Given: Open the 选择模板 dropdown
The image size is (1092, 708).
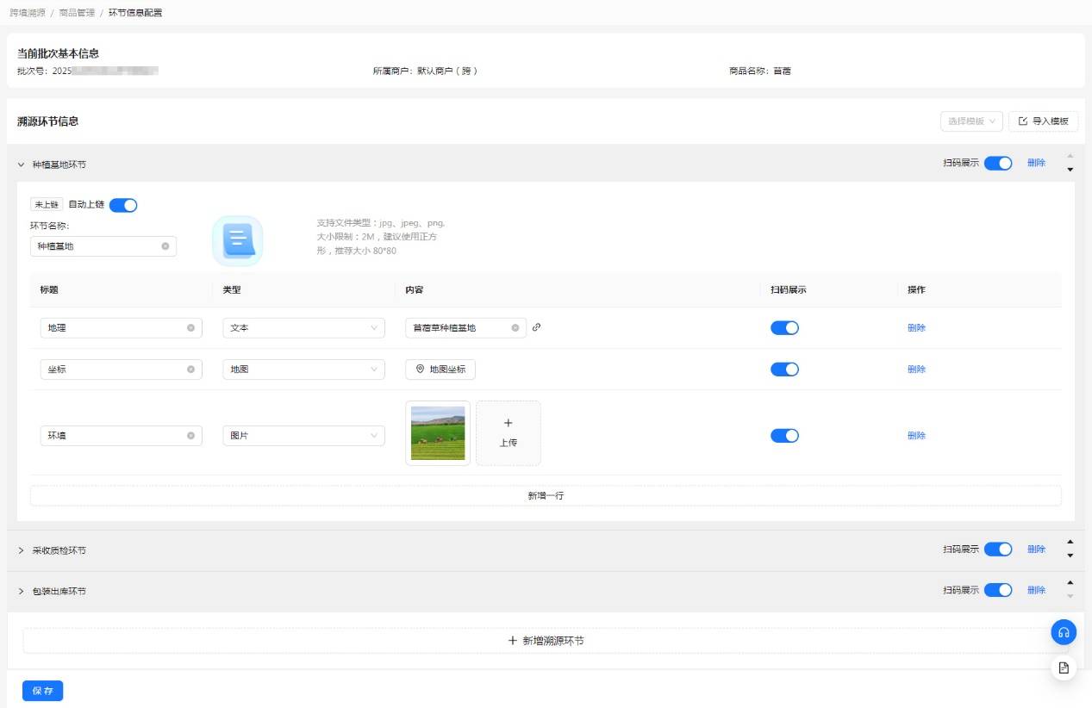Looking at the screenshot, I should (x=972, y=121).
